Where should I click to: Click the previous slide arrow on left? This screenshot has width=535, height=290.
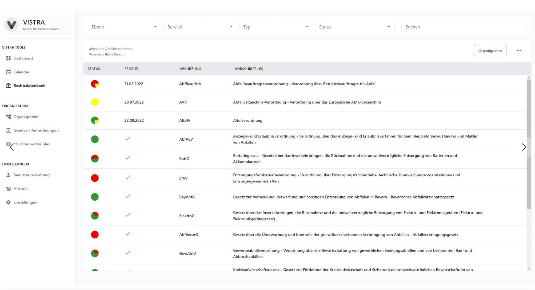pyautogui.click(x=12, y=147)
